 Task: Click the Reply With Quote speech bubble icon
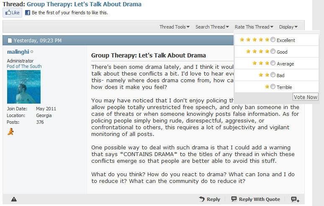[234, 199]
